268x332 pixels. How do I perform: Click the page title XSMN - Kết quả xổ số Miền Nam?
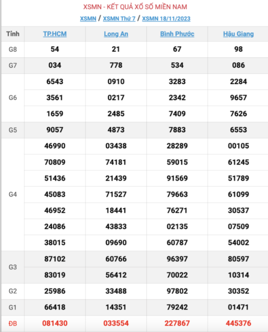(x=135, y=7)
